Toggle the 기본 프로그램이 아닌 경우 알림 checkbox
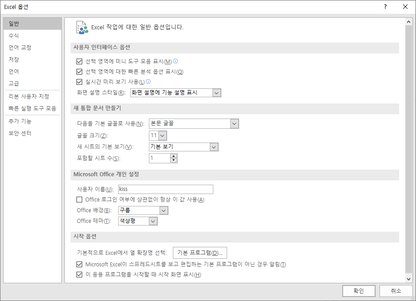416x301 pixels. 79,264
